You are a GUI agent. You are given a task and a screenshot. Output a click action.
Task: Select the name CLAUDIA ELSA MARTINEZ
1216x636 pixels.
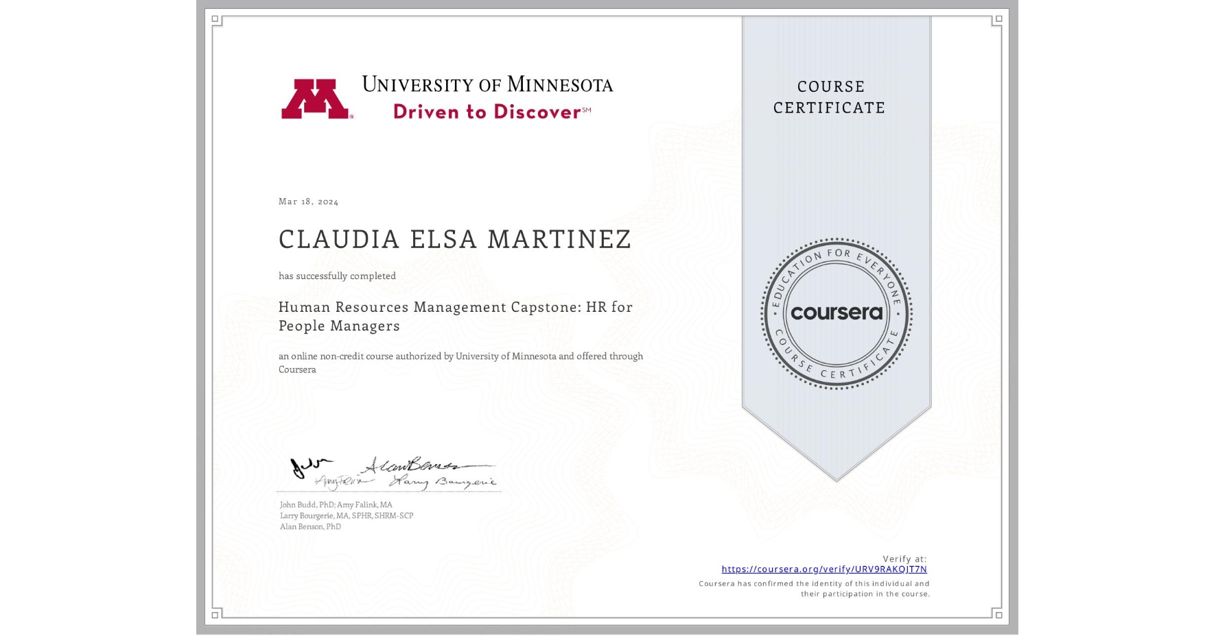point(455,239)
